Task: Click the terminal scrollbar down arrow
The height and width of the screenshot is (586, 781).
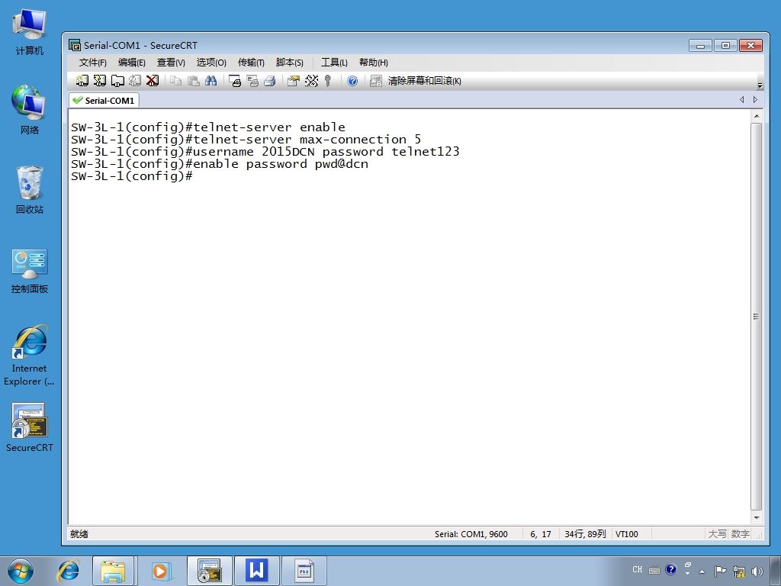Action: (757, 518)
